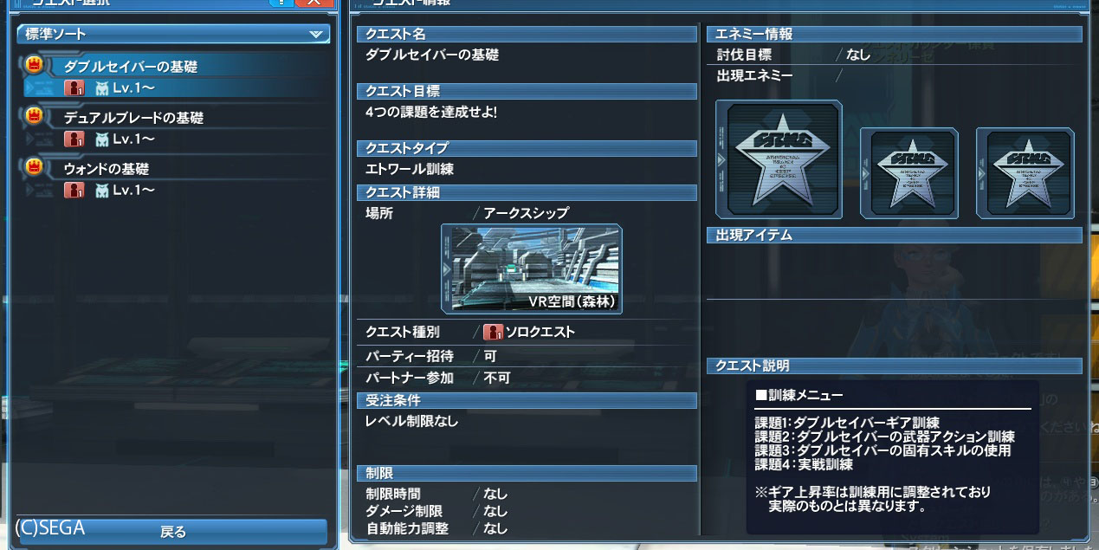The image size is (1099, 550).
Task: Click the middle star enemy emblem thumbnail
Action: 908,172
